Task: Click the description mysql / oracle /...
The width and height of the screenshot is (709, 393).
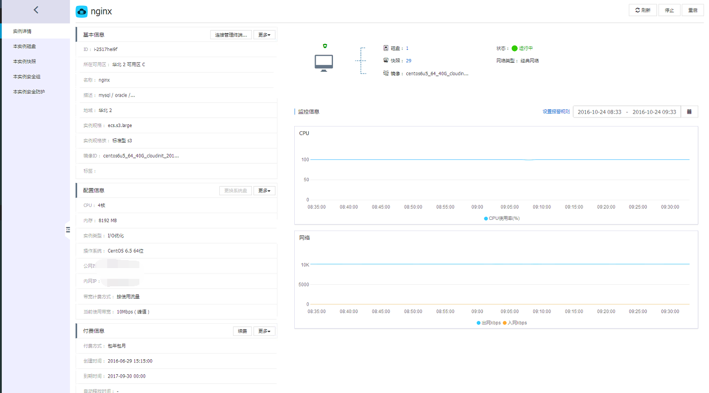Action: click(117, 95)
